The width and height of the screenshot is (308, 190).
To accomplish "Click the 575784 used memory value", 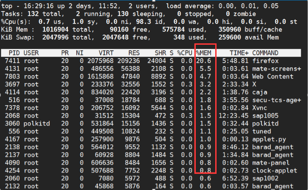I will (x=174, y=30).
